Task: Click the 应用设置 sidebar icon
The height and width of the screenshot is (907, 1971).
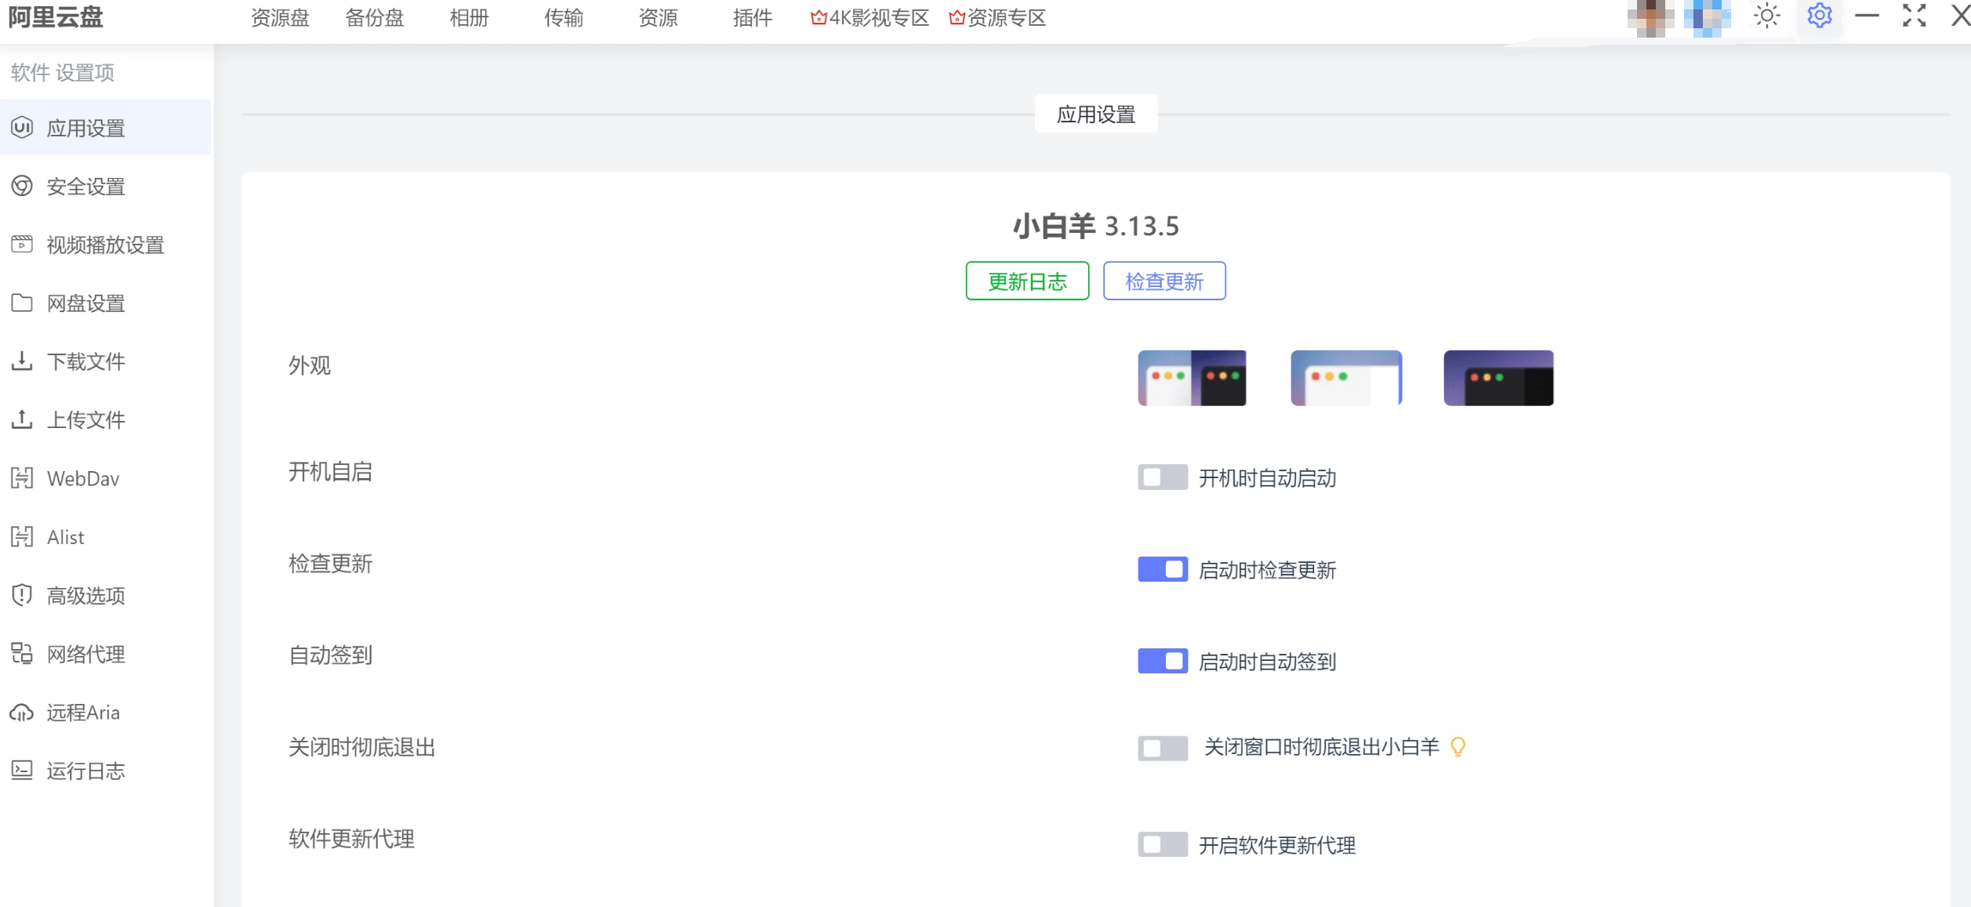Action: [22, 127]
